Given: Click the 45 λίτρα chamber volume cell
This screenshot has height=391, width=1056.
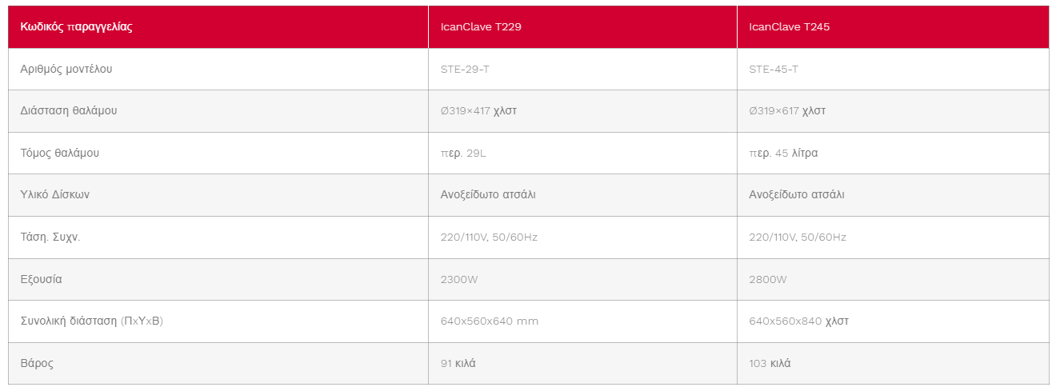Looking at the screenshot, I should pyautogui.click(x=893, y=153).
